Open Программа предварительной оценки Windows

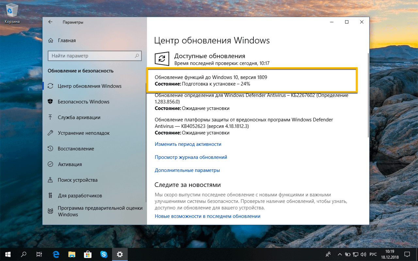(88, 211)
